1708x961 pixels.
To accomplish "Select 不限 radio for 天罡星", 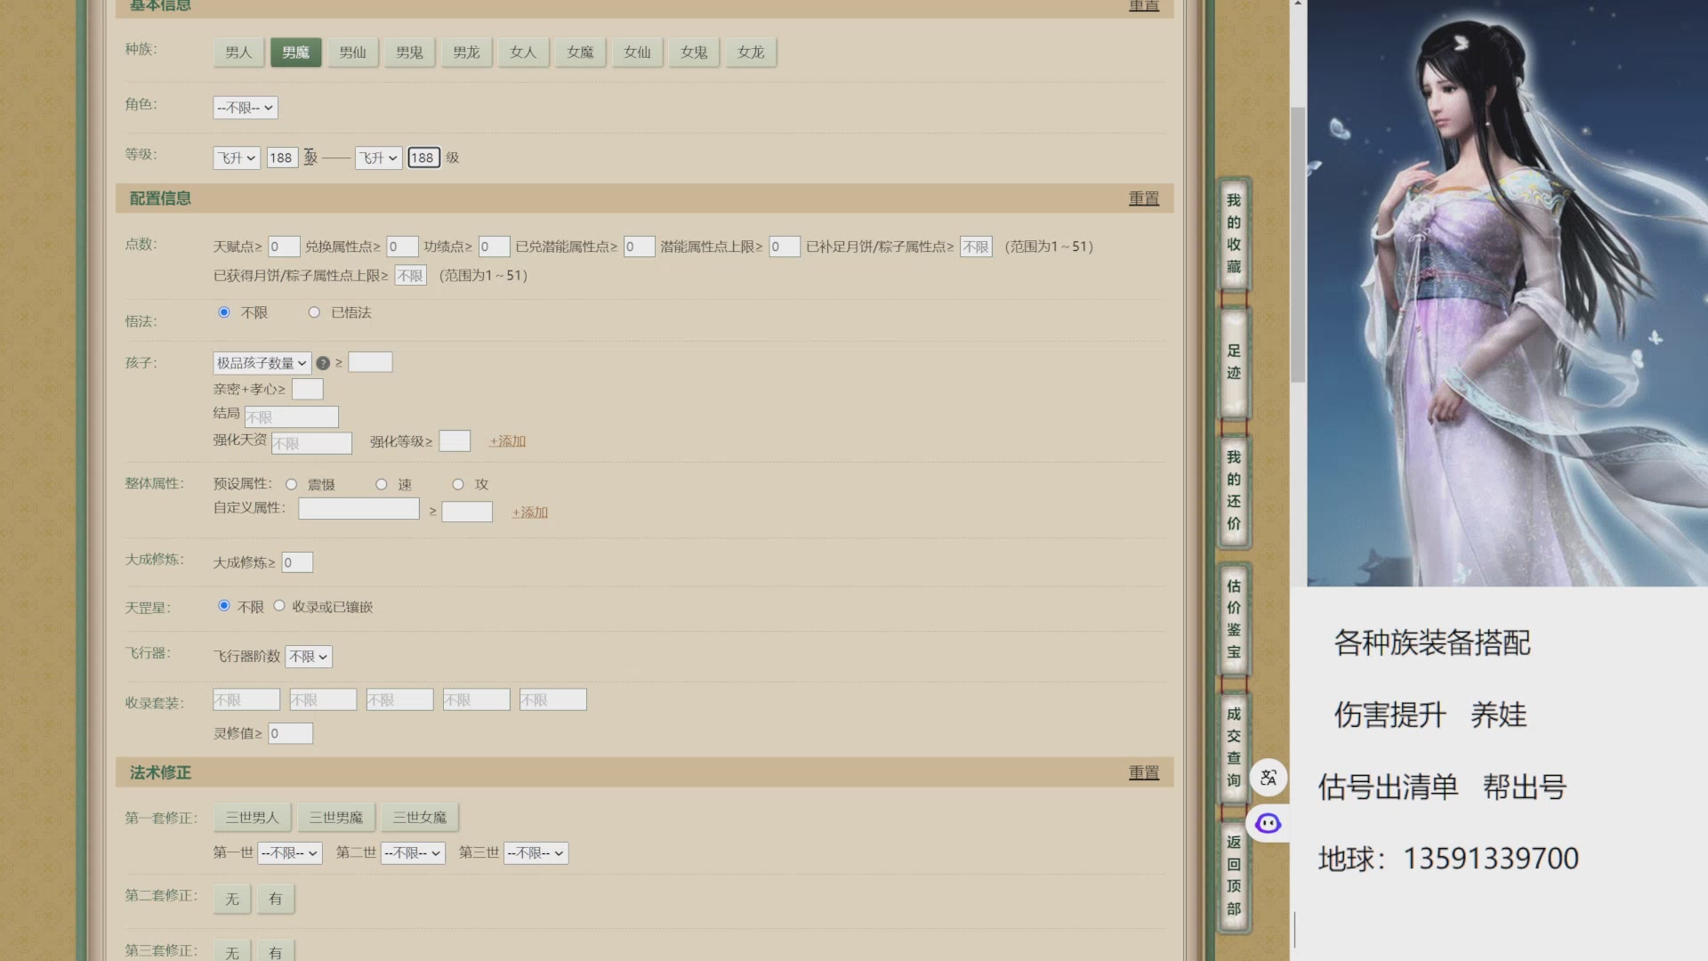I will point(224,606).
